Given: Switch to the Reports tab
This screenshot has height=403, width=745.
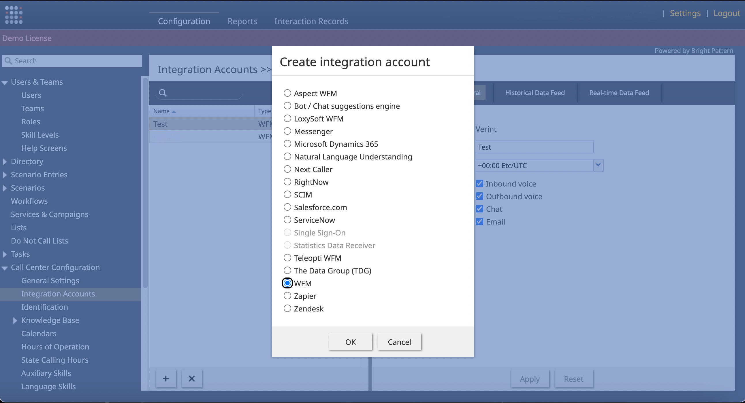Looking at the screenshot, I should [242, 21].
